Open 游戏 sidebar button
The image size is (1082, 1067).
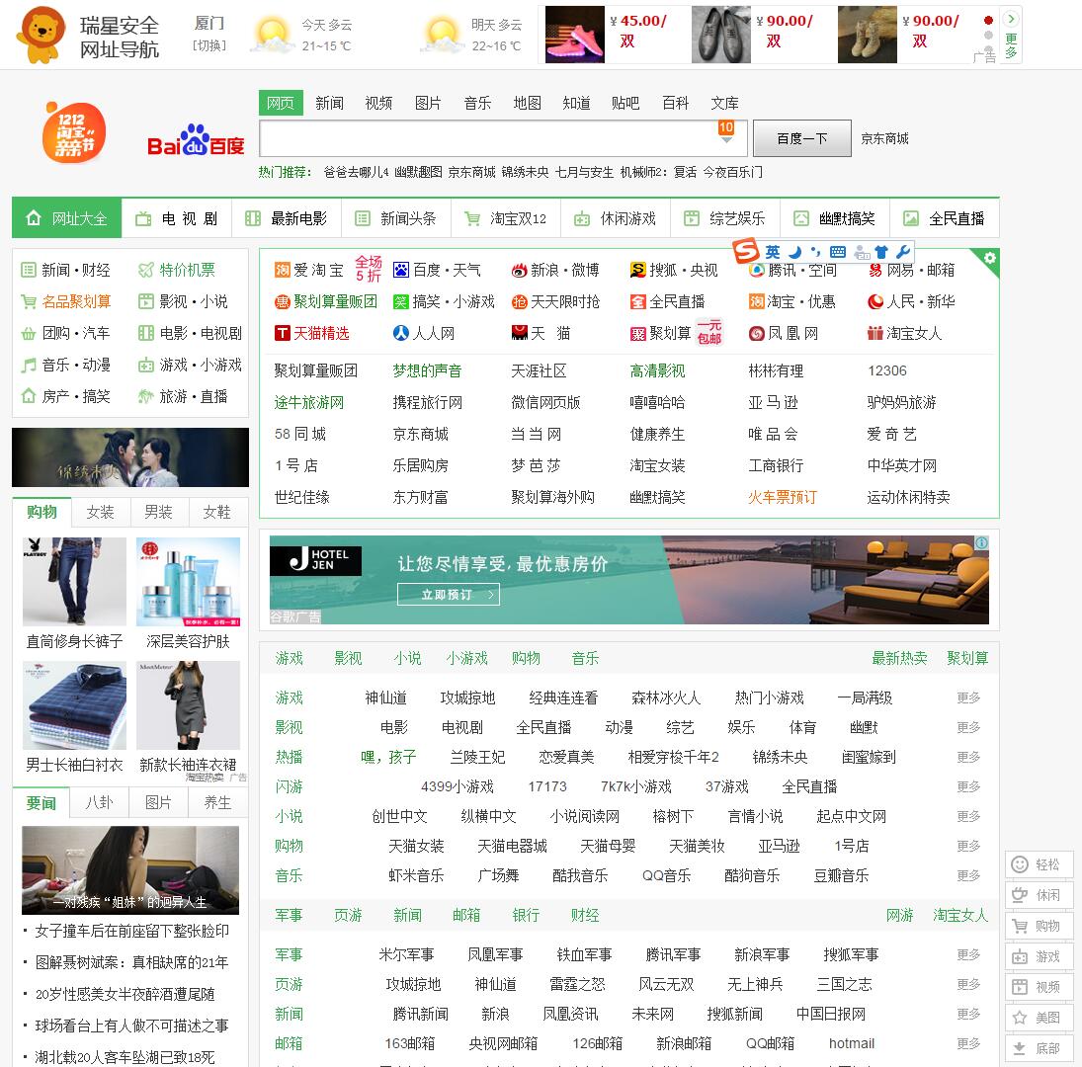pos(1040,956)
